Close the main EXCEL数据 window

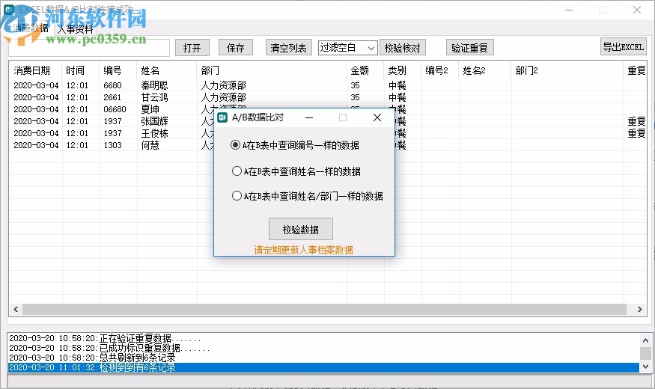pos(636,10)
